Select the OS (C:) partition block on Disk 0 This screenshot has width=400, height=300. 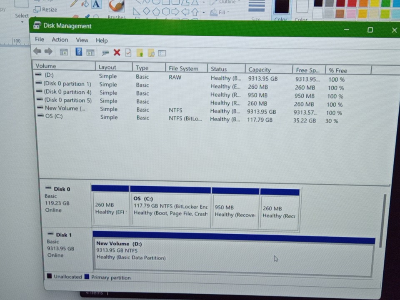[x=170, y=206]
